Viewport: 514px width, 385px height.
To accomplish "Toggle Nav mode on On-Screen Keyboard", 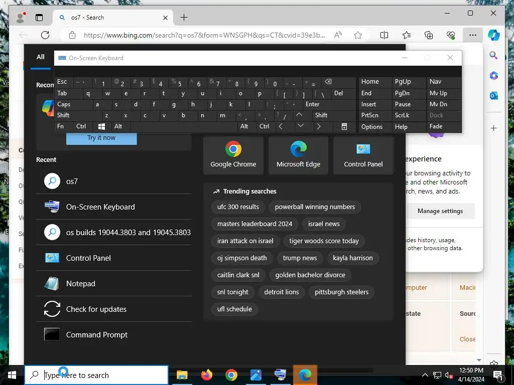I will (x=444, y=82).
